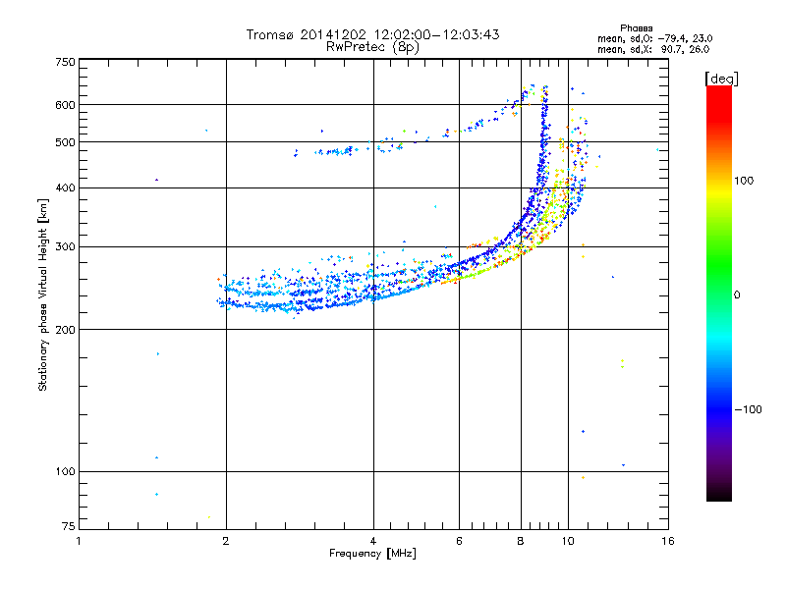Click the '16' frequency tick label
This screenshot has width=786, height=589.
[668, 541]
